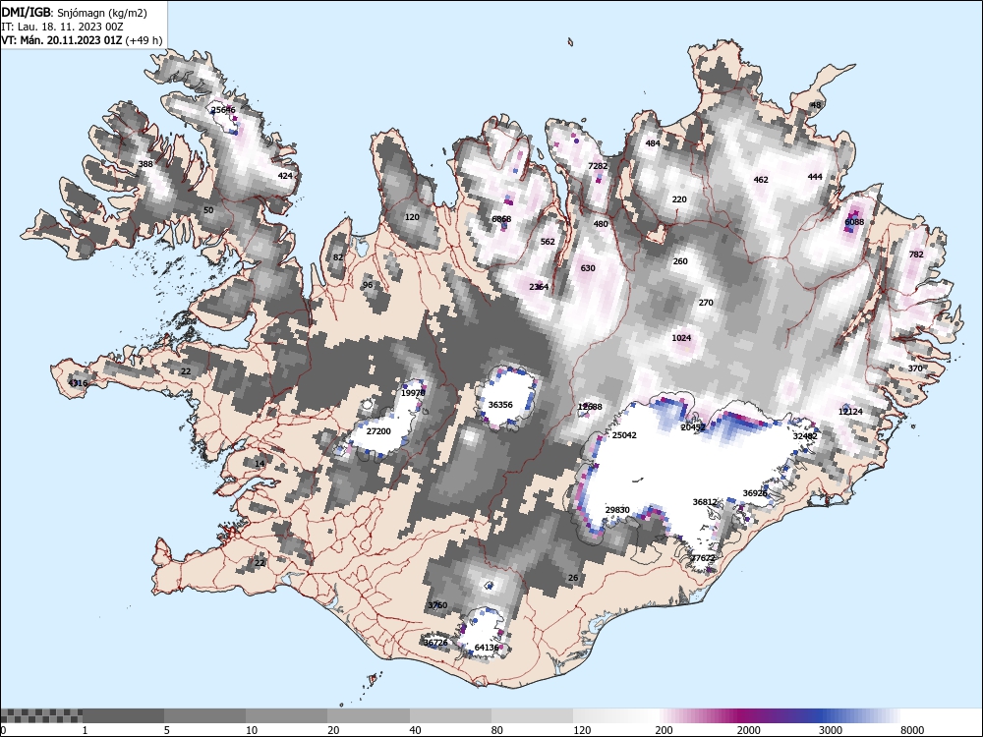Click the snow value 19978
This screenshot has width=983, height=737.
pyautogui.click(x=413, y=393)
